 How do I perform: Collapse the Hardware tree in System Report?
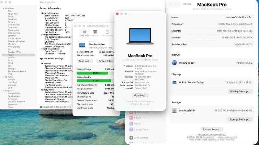click(x=3, y=8)
